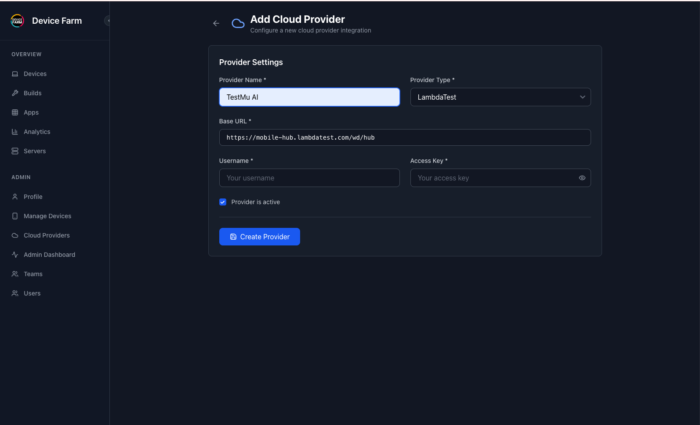
Task: Click the cloud icon beside Add Cloud Provider
Action: (238, 24)
